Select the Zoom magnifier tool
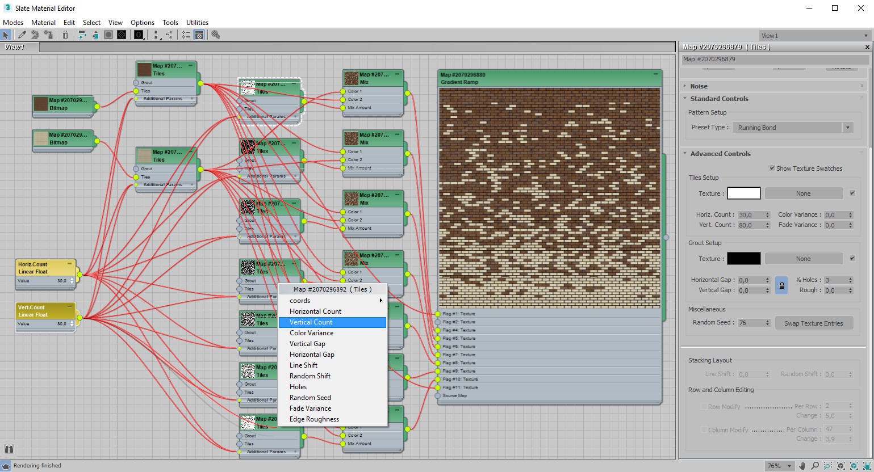 click(x=815, y=466)
